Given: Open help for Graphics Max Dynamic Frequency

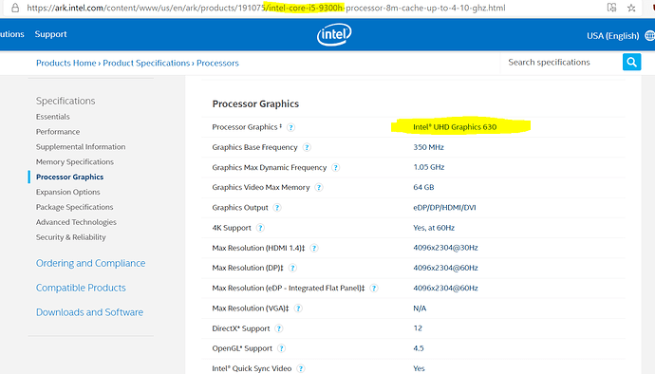Looking at the screenshot, I should [335, 168].
